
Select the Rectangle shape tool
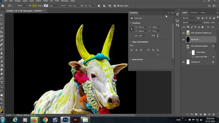[x=1, y=91]
